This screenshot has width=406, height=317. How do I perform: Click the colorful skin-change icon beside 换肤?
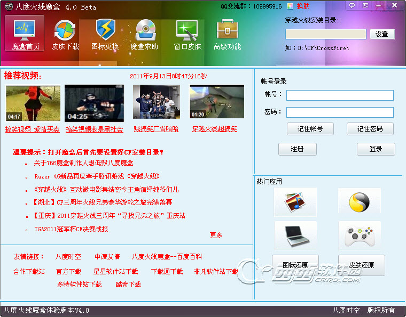click(290, 6)
